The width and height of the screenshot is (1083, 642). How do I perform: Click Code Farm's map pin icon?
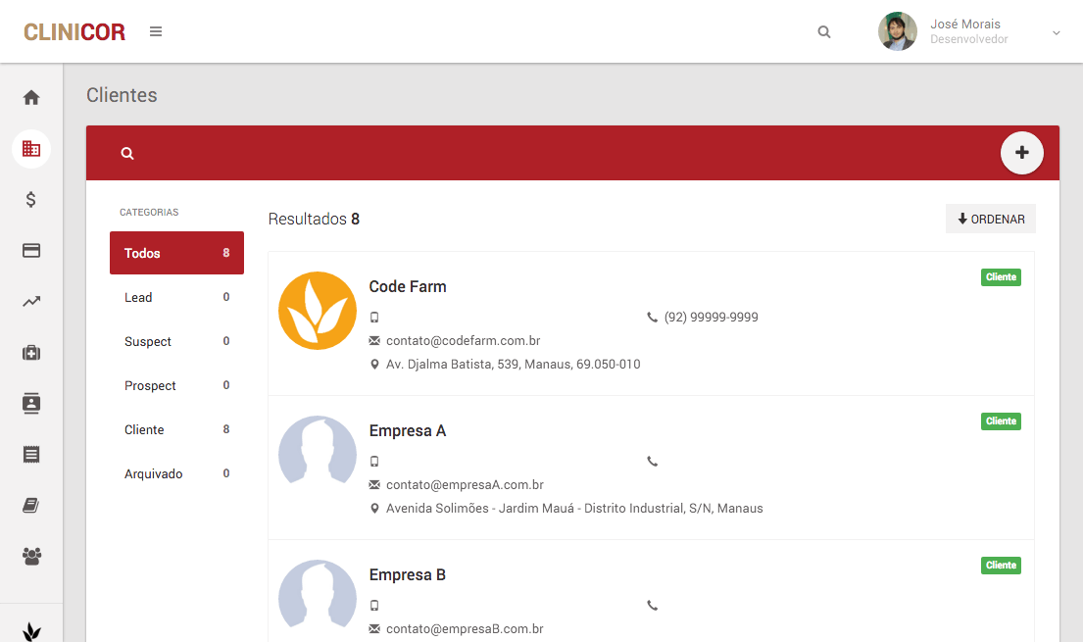pyautogui.click(x=374, y=365)
